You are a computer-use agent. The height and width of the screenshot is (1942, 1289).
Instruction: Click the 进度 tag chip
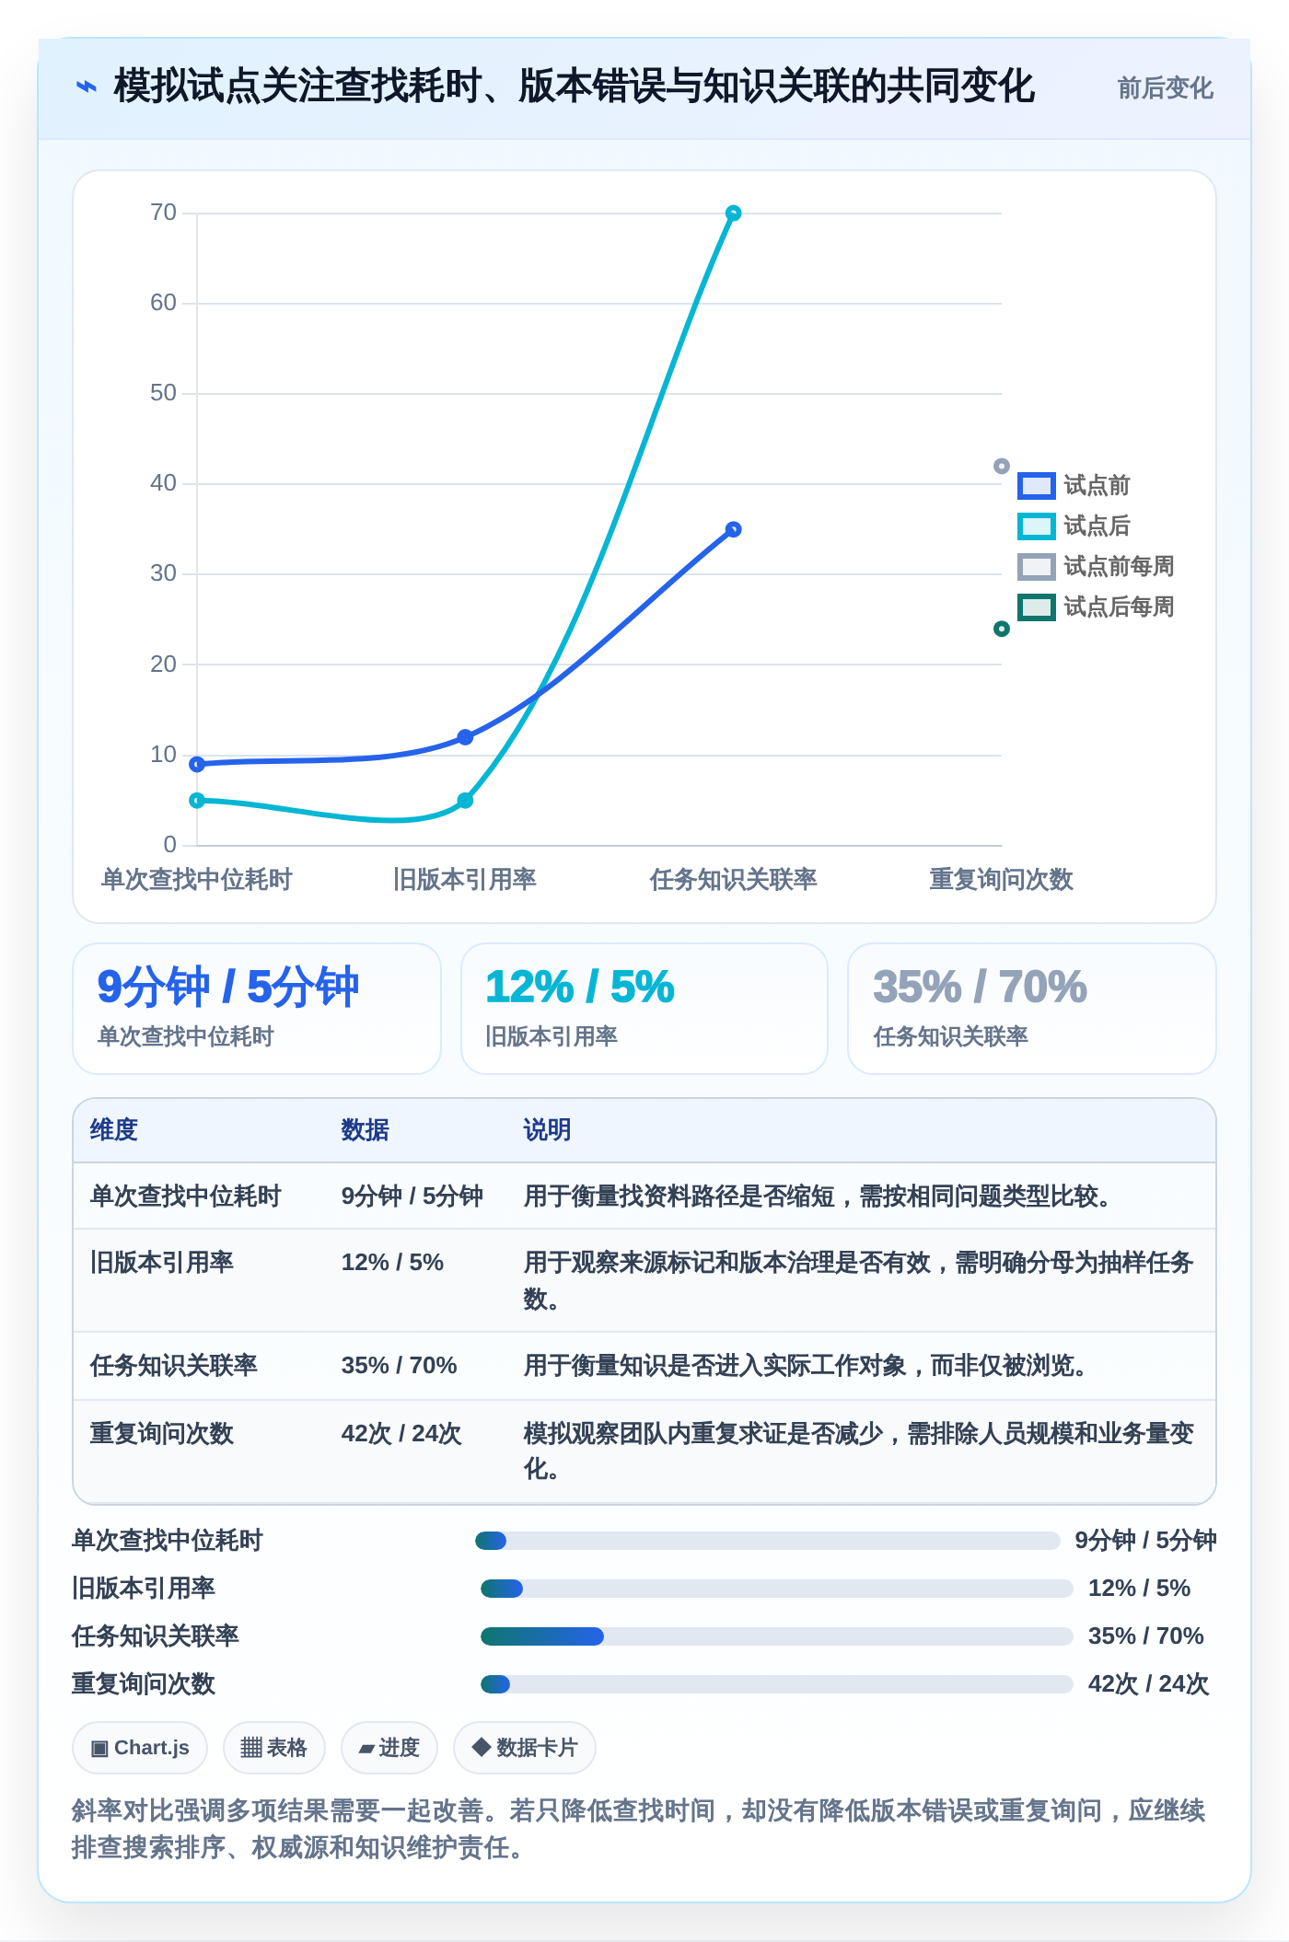[389, 1748]
